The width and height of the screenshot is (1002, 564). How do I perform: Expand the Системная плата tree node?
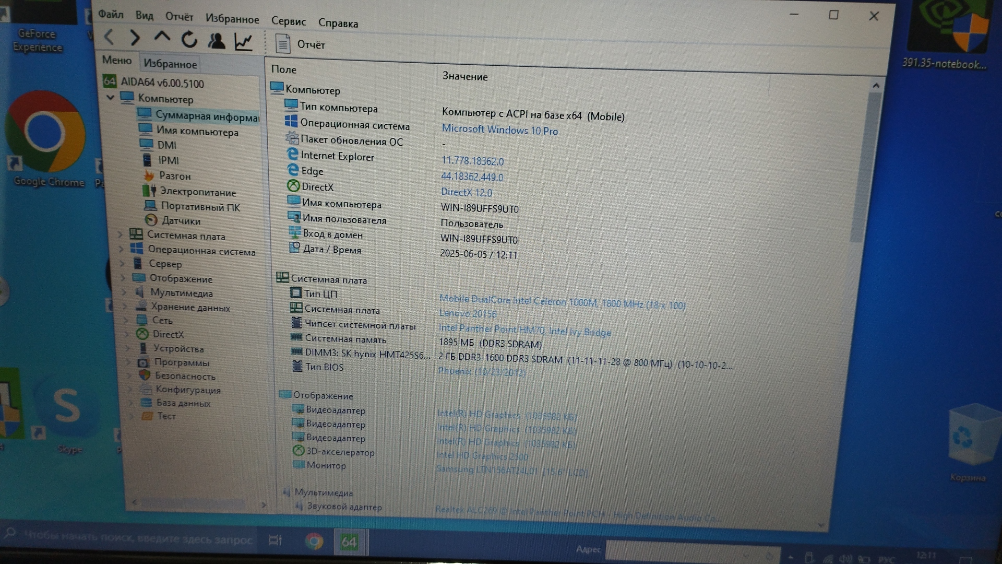(x=120, y=234)
